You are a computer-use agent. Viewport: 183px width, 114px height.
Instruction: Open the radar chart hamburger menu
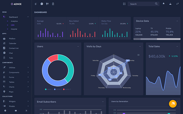[x=138, y=55]
